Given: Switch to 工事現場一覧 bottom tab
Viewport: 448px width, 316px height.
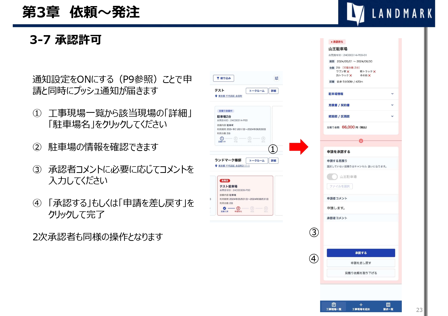Looking at the screenshot, I should [x=334, y=306].
